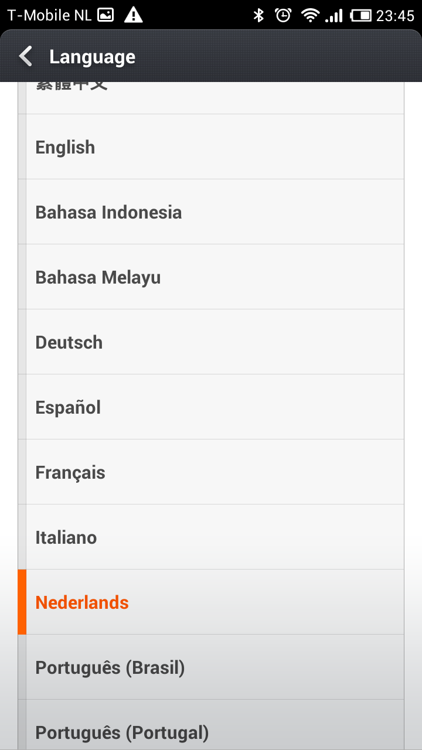The width and height of the screenshot is (422, 750).
Task: Tap the warning triangle notification icon
Action: pyautogui.click(x=134, y=15)
